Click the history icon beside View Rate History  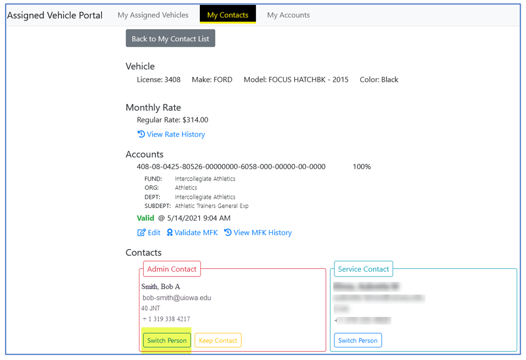[x=141, y=134]
